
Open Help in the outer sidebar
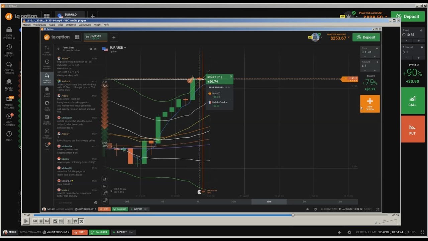point(9,136)
